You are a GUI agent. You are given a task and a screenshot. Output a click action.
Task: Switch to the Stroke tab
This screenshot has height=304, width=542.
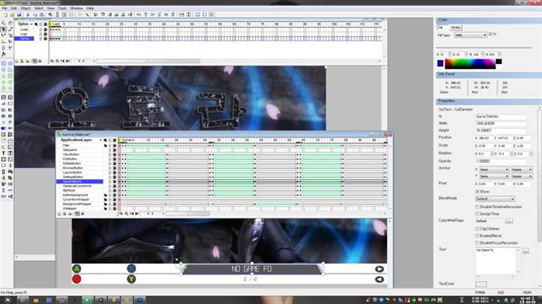tap(456, 28)
